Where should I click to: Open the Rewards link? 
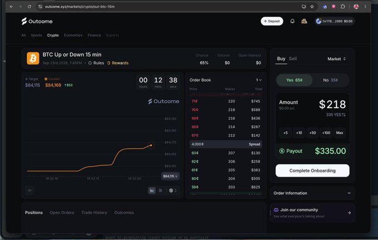coord(117,63)
